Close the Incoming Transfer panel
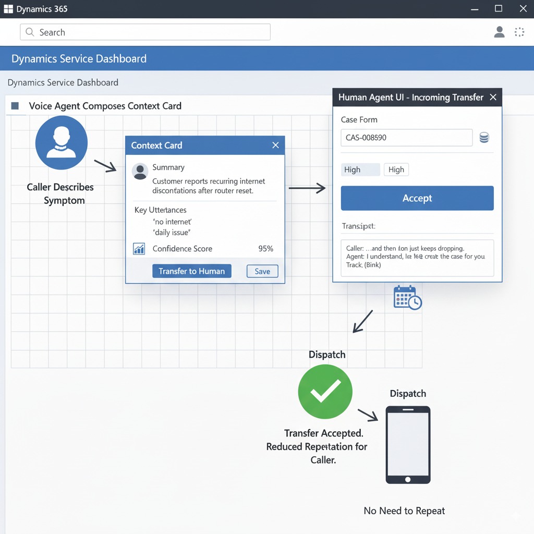Image resolution: width=534 pixels, height=534 pixels. tap(493, 98)
